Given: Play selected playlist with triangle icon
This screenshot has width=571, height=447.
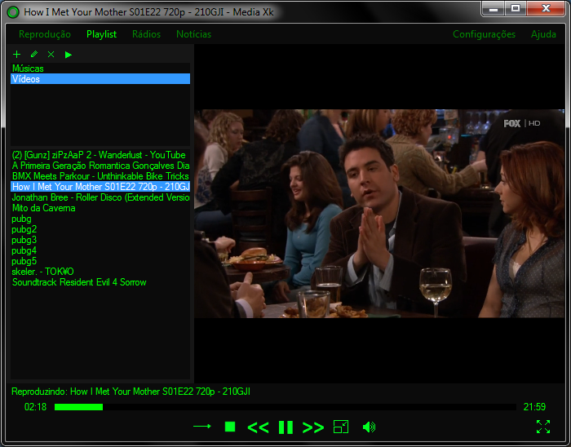Looking at the screenshot, I should pos(68,55).
